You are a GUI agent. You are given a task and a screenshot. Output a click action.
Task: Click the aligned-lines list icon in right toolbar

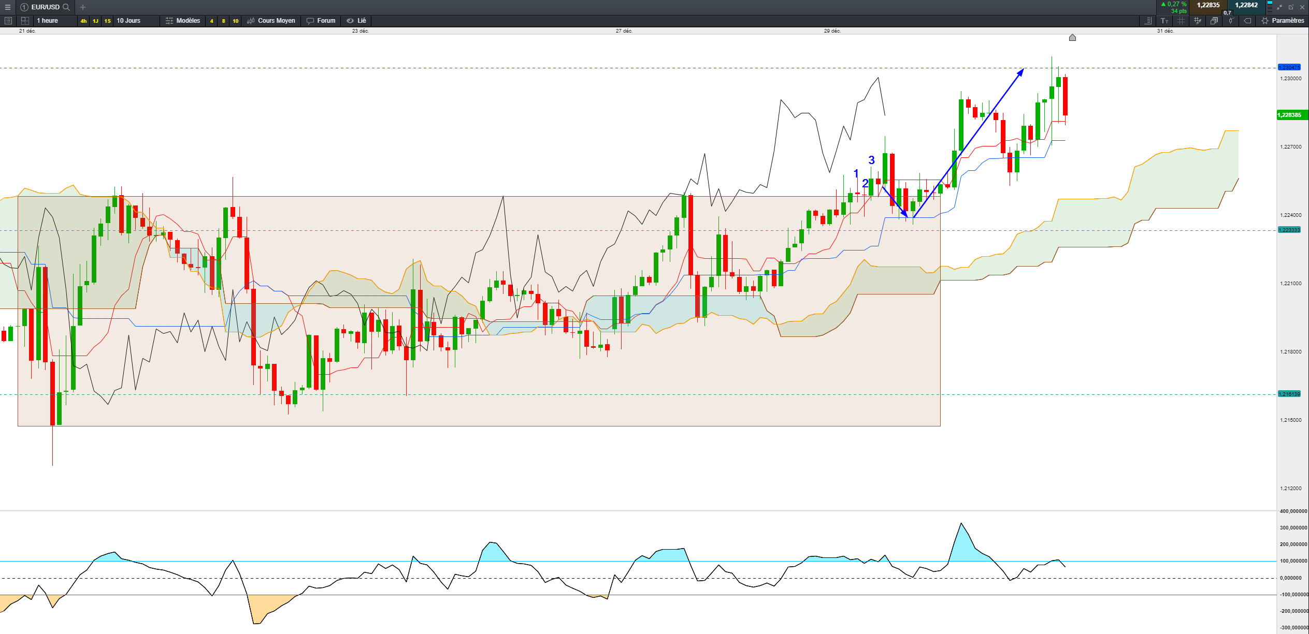click(x=1148, y=21)
